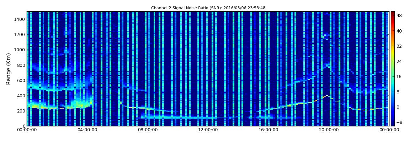Image resolution: width=409 pixels, height=144 pixels.
Task: Click the 'Range (Km)' axis label
Action: click(x=9, y=69)
